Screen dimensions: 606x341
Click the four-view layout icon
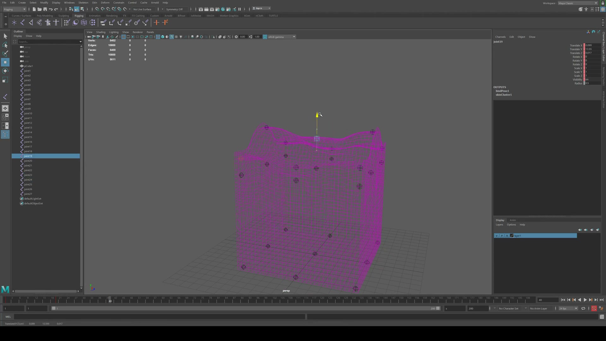click(5, 117)
